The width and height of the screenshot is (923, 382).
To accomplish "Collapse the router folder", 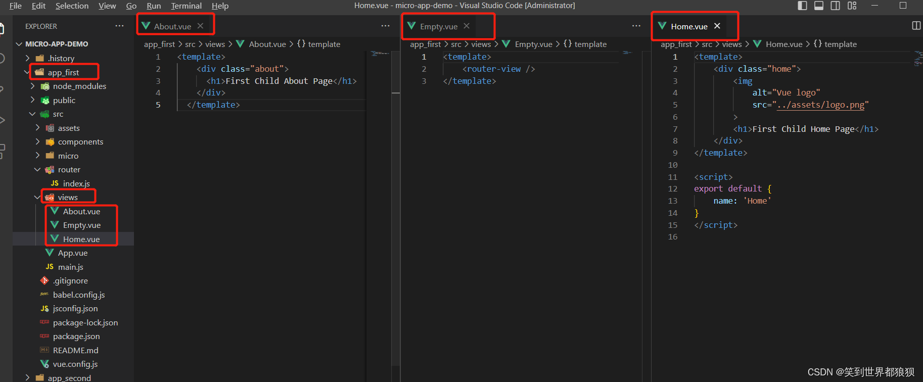I will pyautogui.click(x=37, y=169).
